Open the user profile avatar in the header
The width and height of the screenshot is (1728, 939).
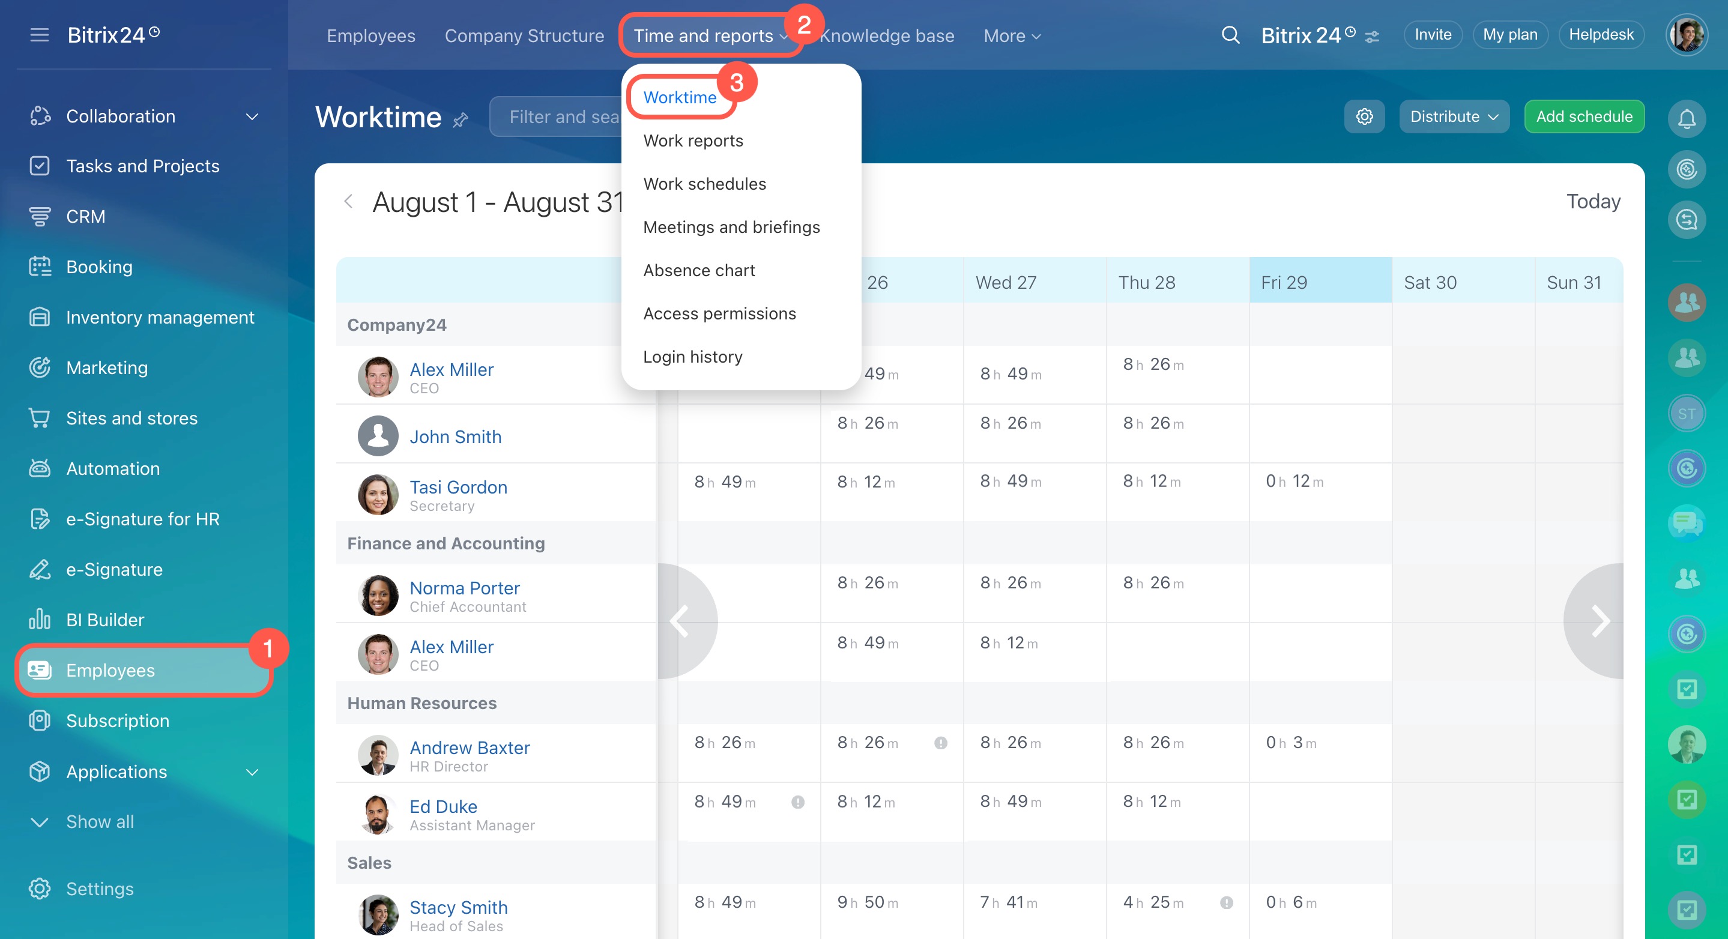pos(1687,35)
